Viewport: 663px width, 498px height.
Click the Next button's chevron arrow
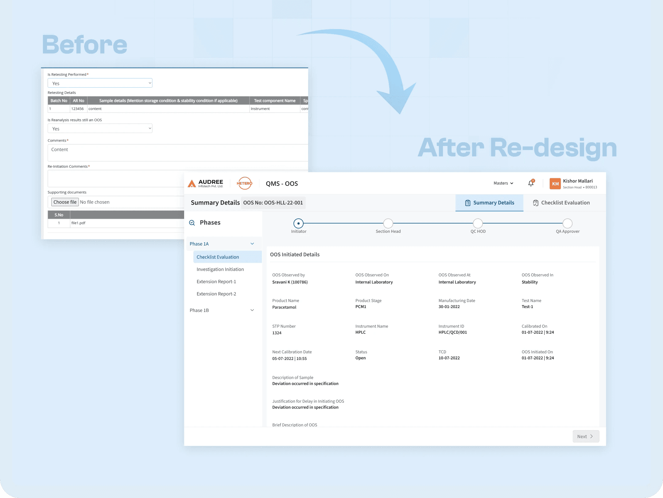click(592, 436)
